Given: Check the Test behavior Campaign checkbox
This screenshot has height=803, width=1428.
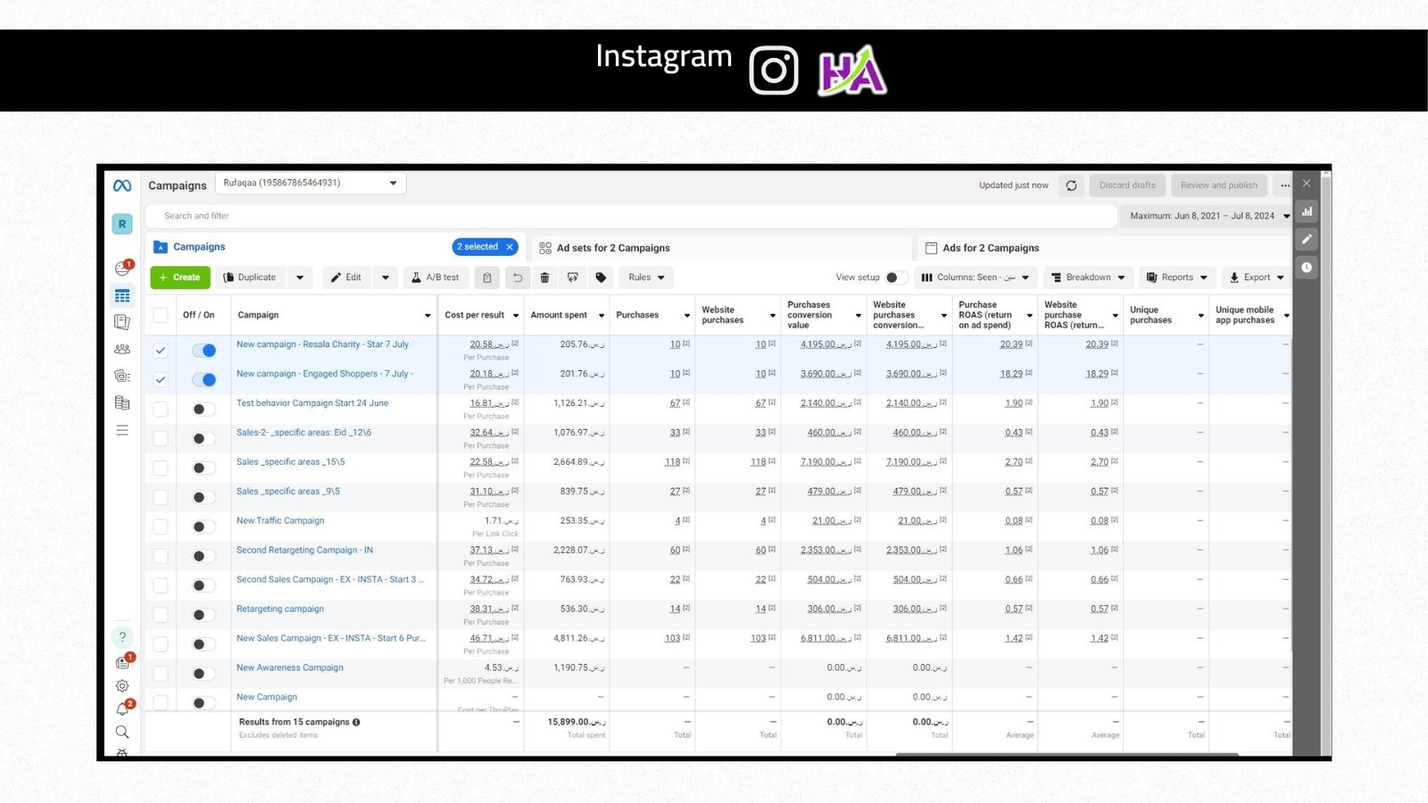Looking at the screenshot, I should [161, 409].
